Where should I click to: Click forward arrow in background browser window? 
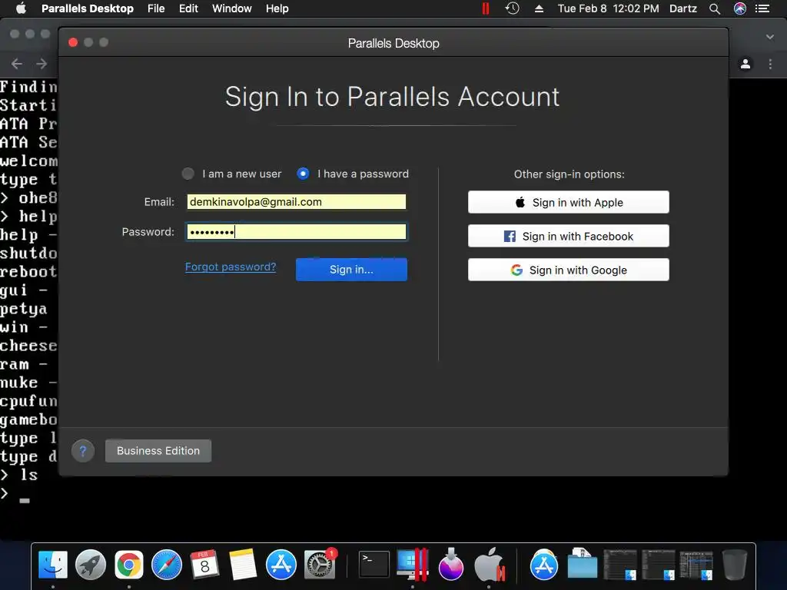click(x=42, y=64)
